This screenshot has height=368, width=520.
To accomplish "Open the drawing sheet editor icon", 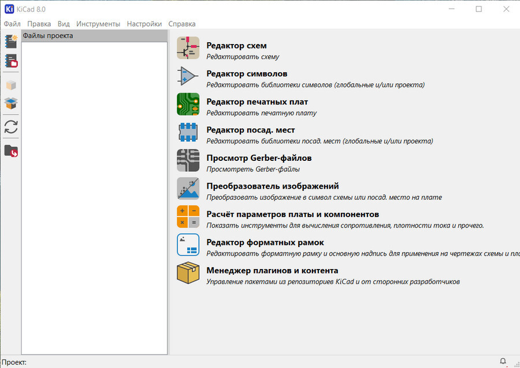I will pos(188,245).
